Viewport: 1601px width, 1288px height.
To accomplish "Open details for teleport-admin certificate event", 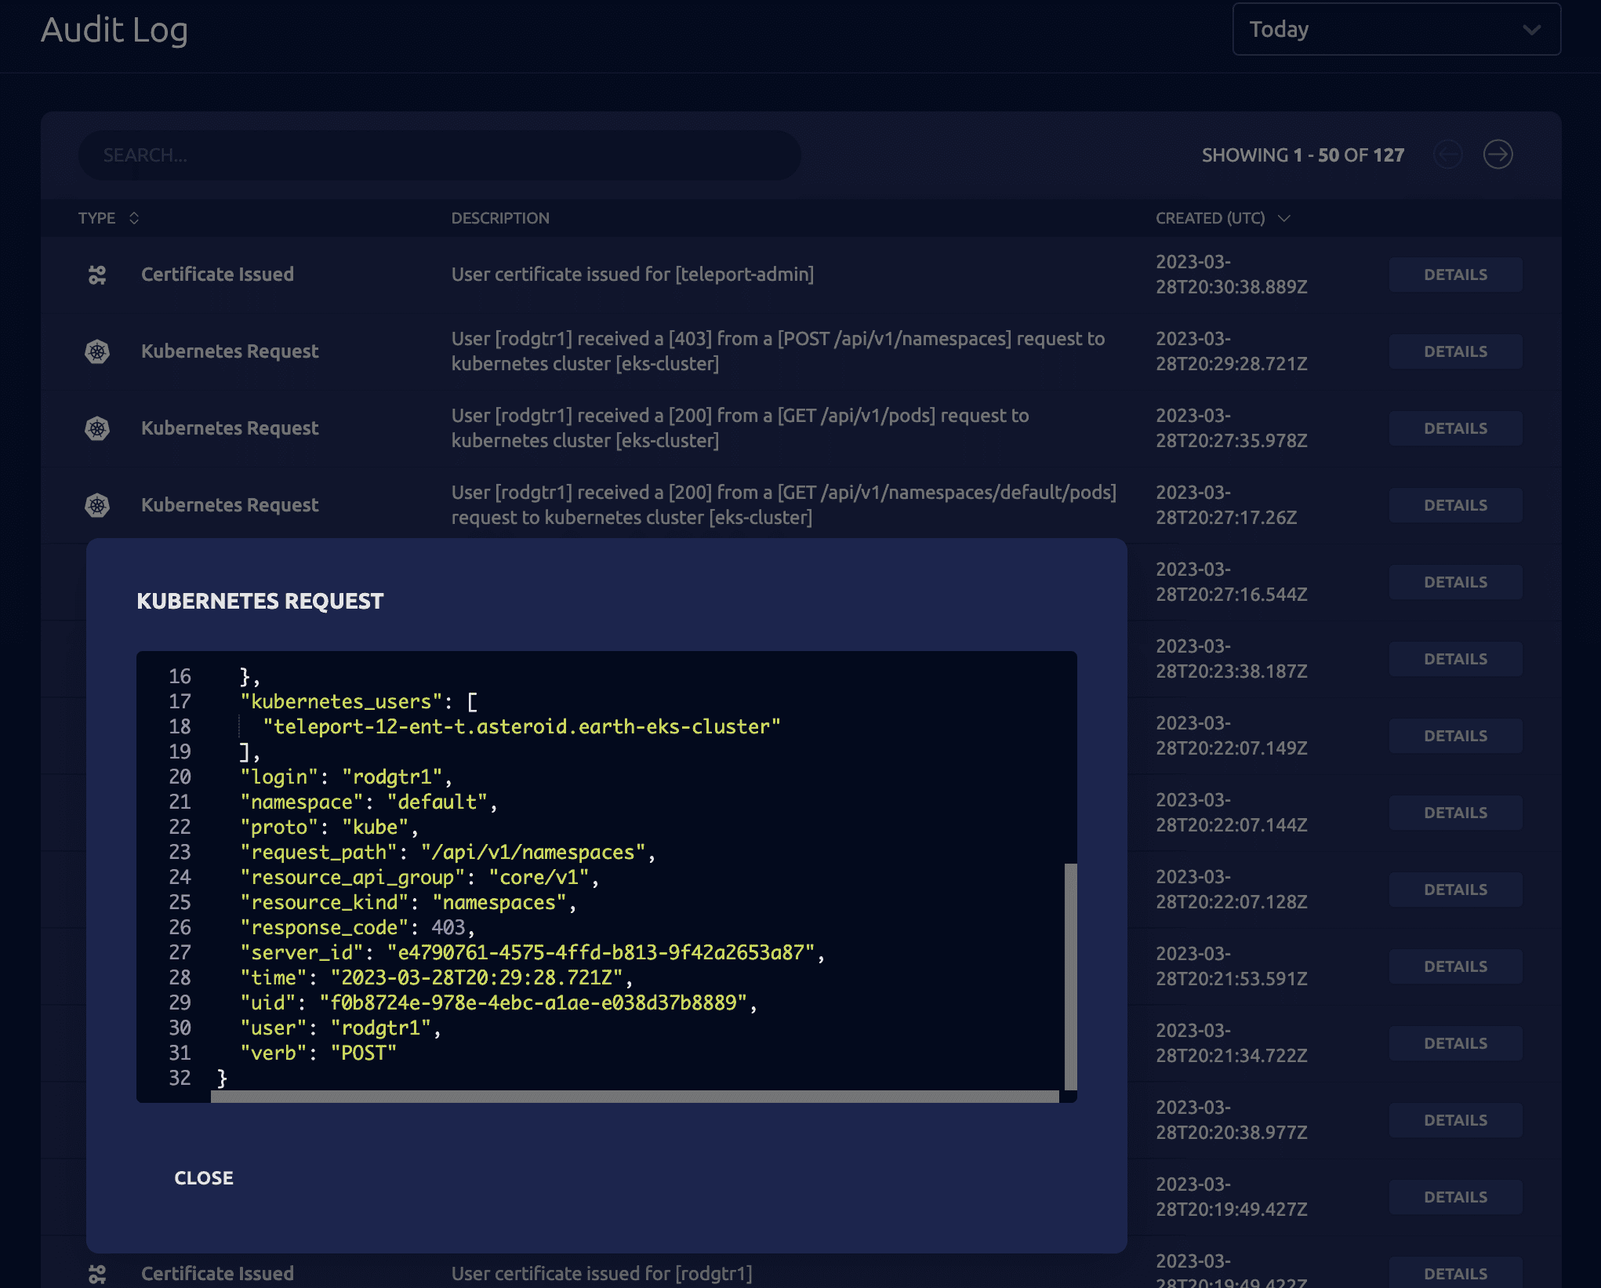I will click(x=1455, y=275).
